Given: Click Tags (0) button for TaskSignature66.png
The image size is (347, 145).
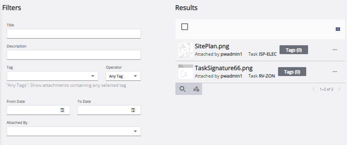Looking at the screenshot, I should coord(292,72).
